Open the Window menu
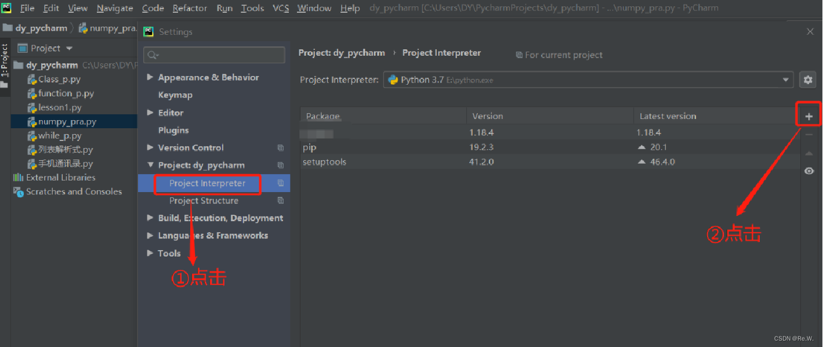 315,8
